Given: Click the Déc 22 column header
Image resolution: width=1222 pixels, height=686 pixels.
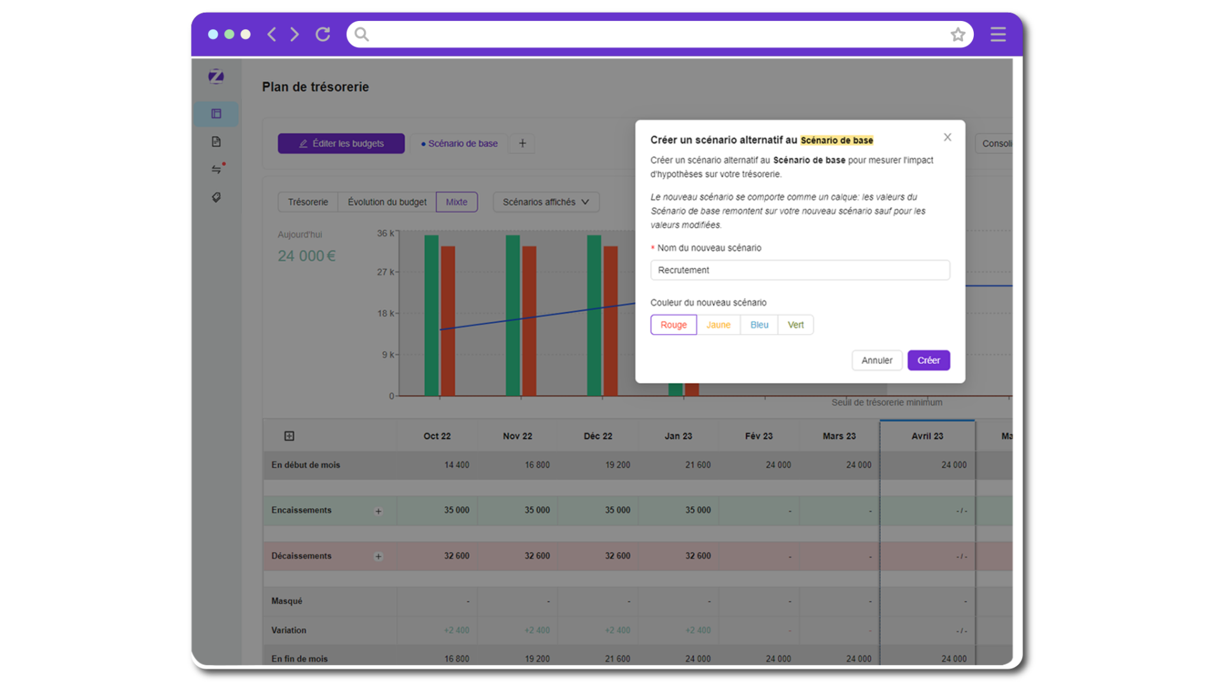Looking at the screenshot, I should pyautogui.click(x=598, y=436).
